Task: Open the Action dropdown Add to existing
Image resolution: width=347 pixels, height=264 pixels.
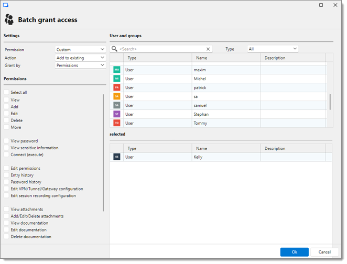Action: click(80, 58)
